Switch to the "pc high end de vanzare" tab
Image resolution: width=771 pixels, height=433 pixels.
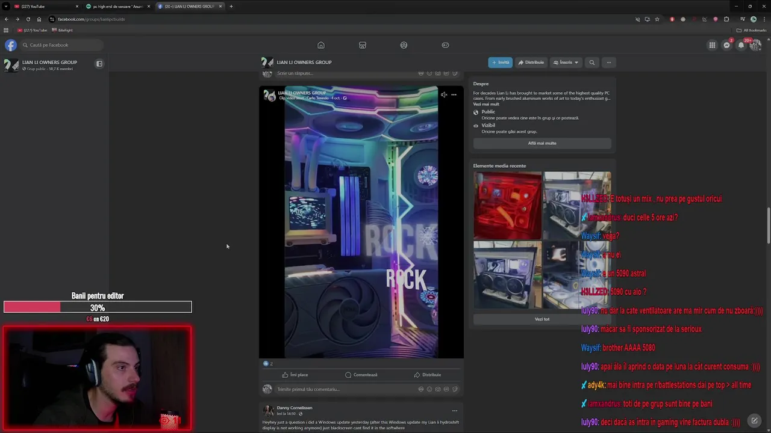[117, 6]
